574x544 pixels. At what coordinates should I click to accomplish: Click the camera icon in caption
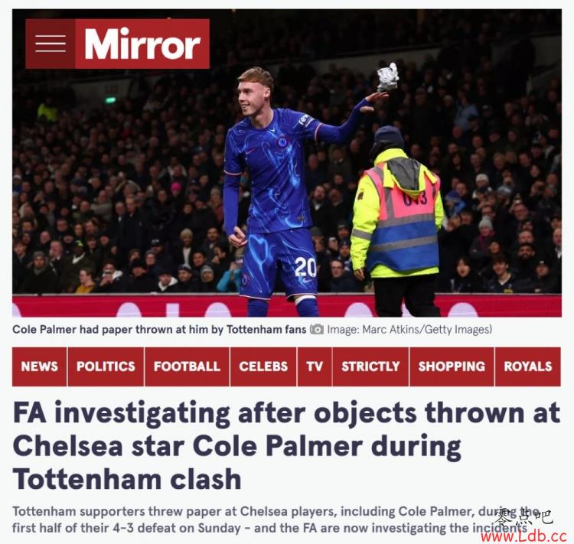(x=317, y=330)
